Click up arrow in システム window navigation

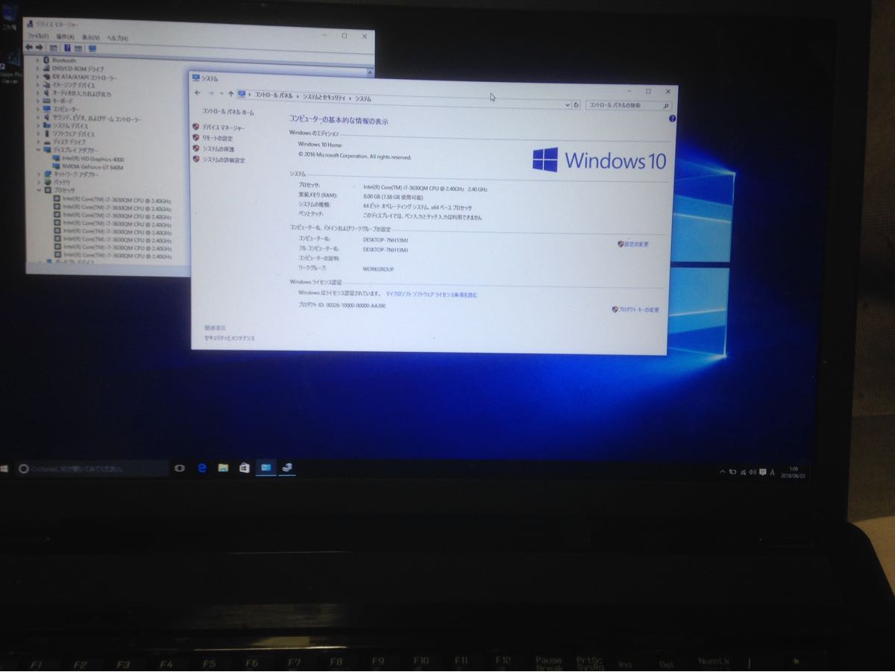coord(230,94)
